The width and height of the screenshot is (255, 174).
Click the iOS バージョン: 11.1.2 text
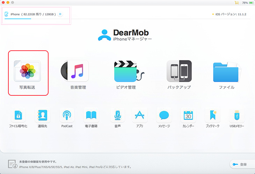[231, 14]
